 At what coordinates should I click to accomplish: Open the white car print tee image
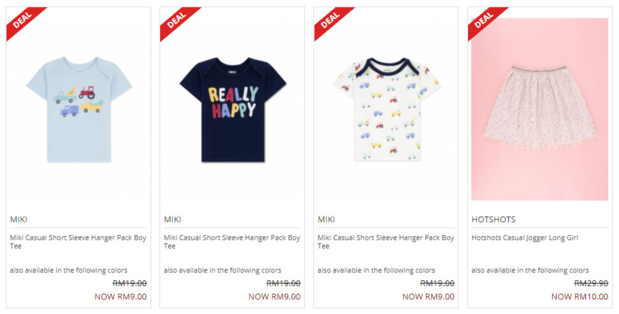pyautogui.click(x=386, y=110)
